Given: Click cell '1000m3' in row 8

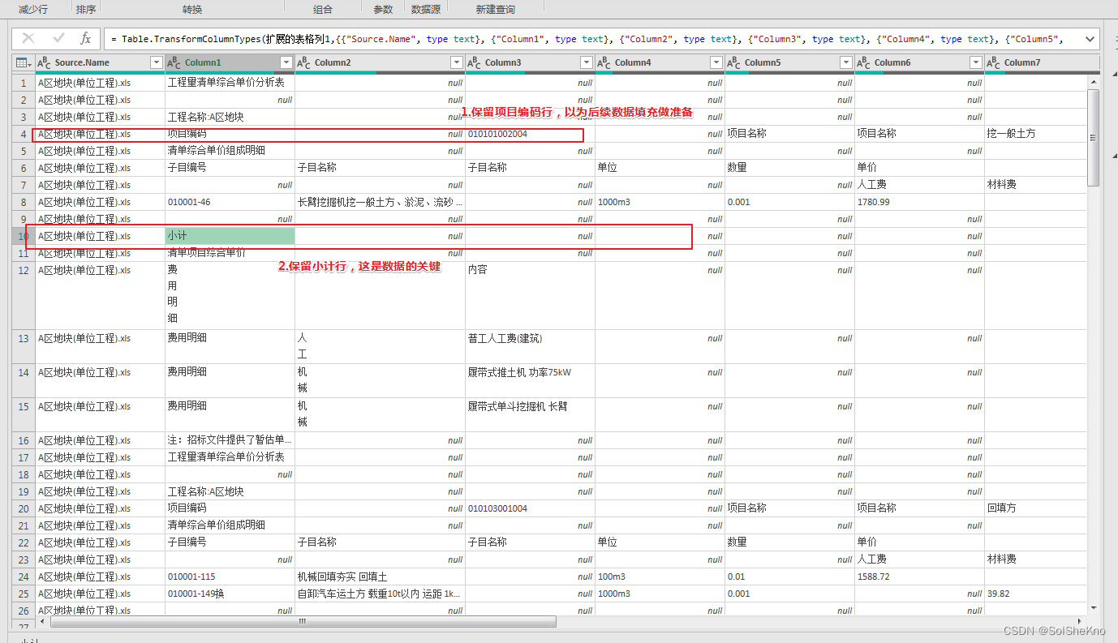Looking at the screenshot, I should click(x=660, y=202).
